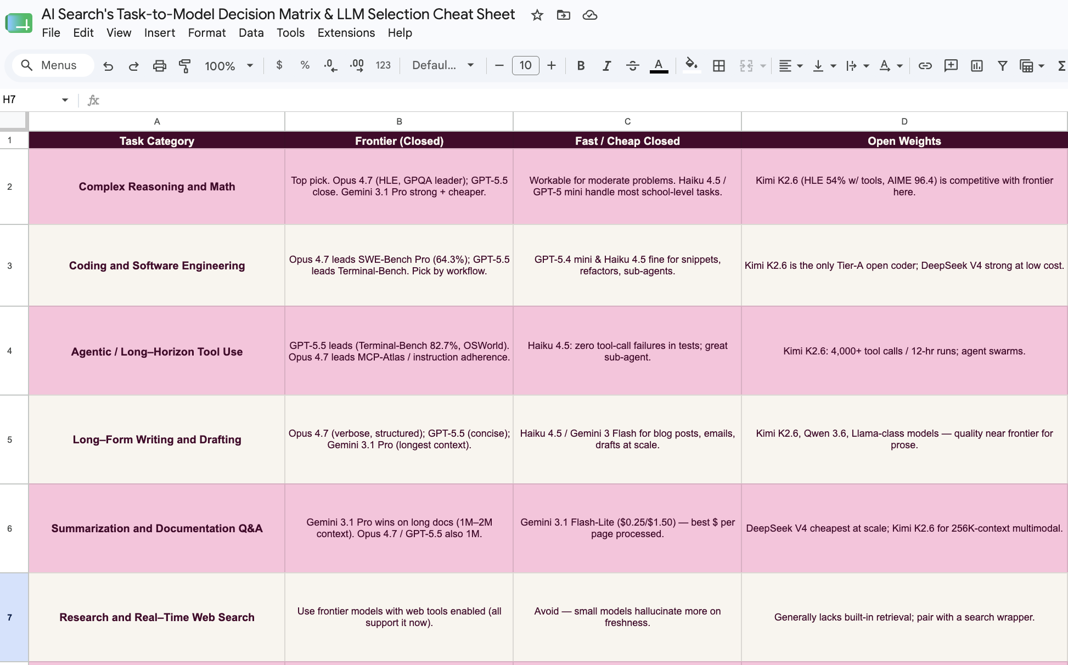1068x665 pixels.
Task: Open the Format menu
Action: pos(207,33)
